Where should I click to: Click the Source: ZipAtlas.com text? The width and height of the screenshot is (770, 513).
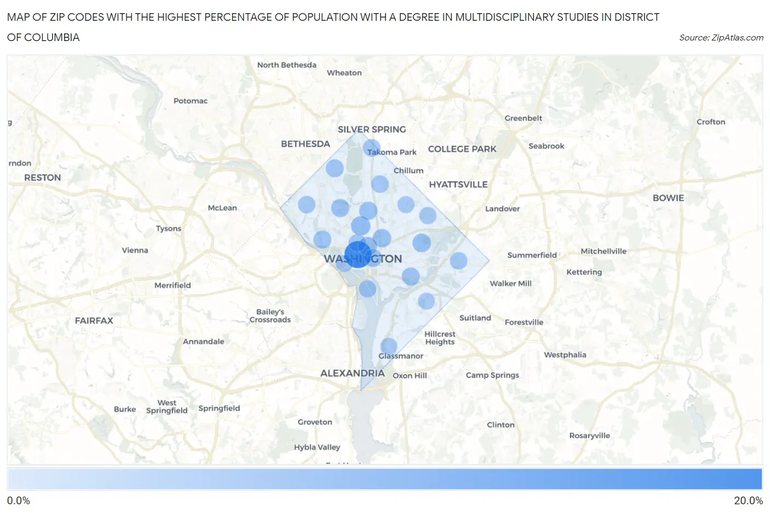pyautogui.click(x=721, y=37)
